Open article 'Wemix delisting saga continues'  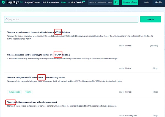click(x=32, y=102)
